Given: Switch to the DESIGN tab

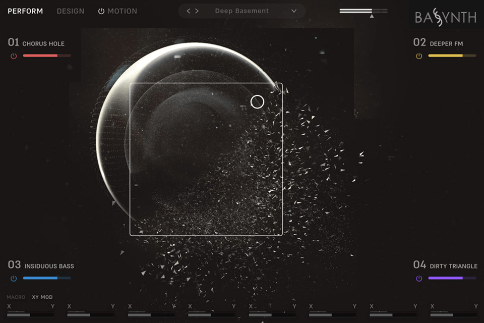Looking at the screenshot, I should click(x=71, y=11).
